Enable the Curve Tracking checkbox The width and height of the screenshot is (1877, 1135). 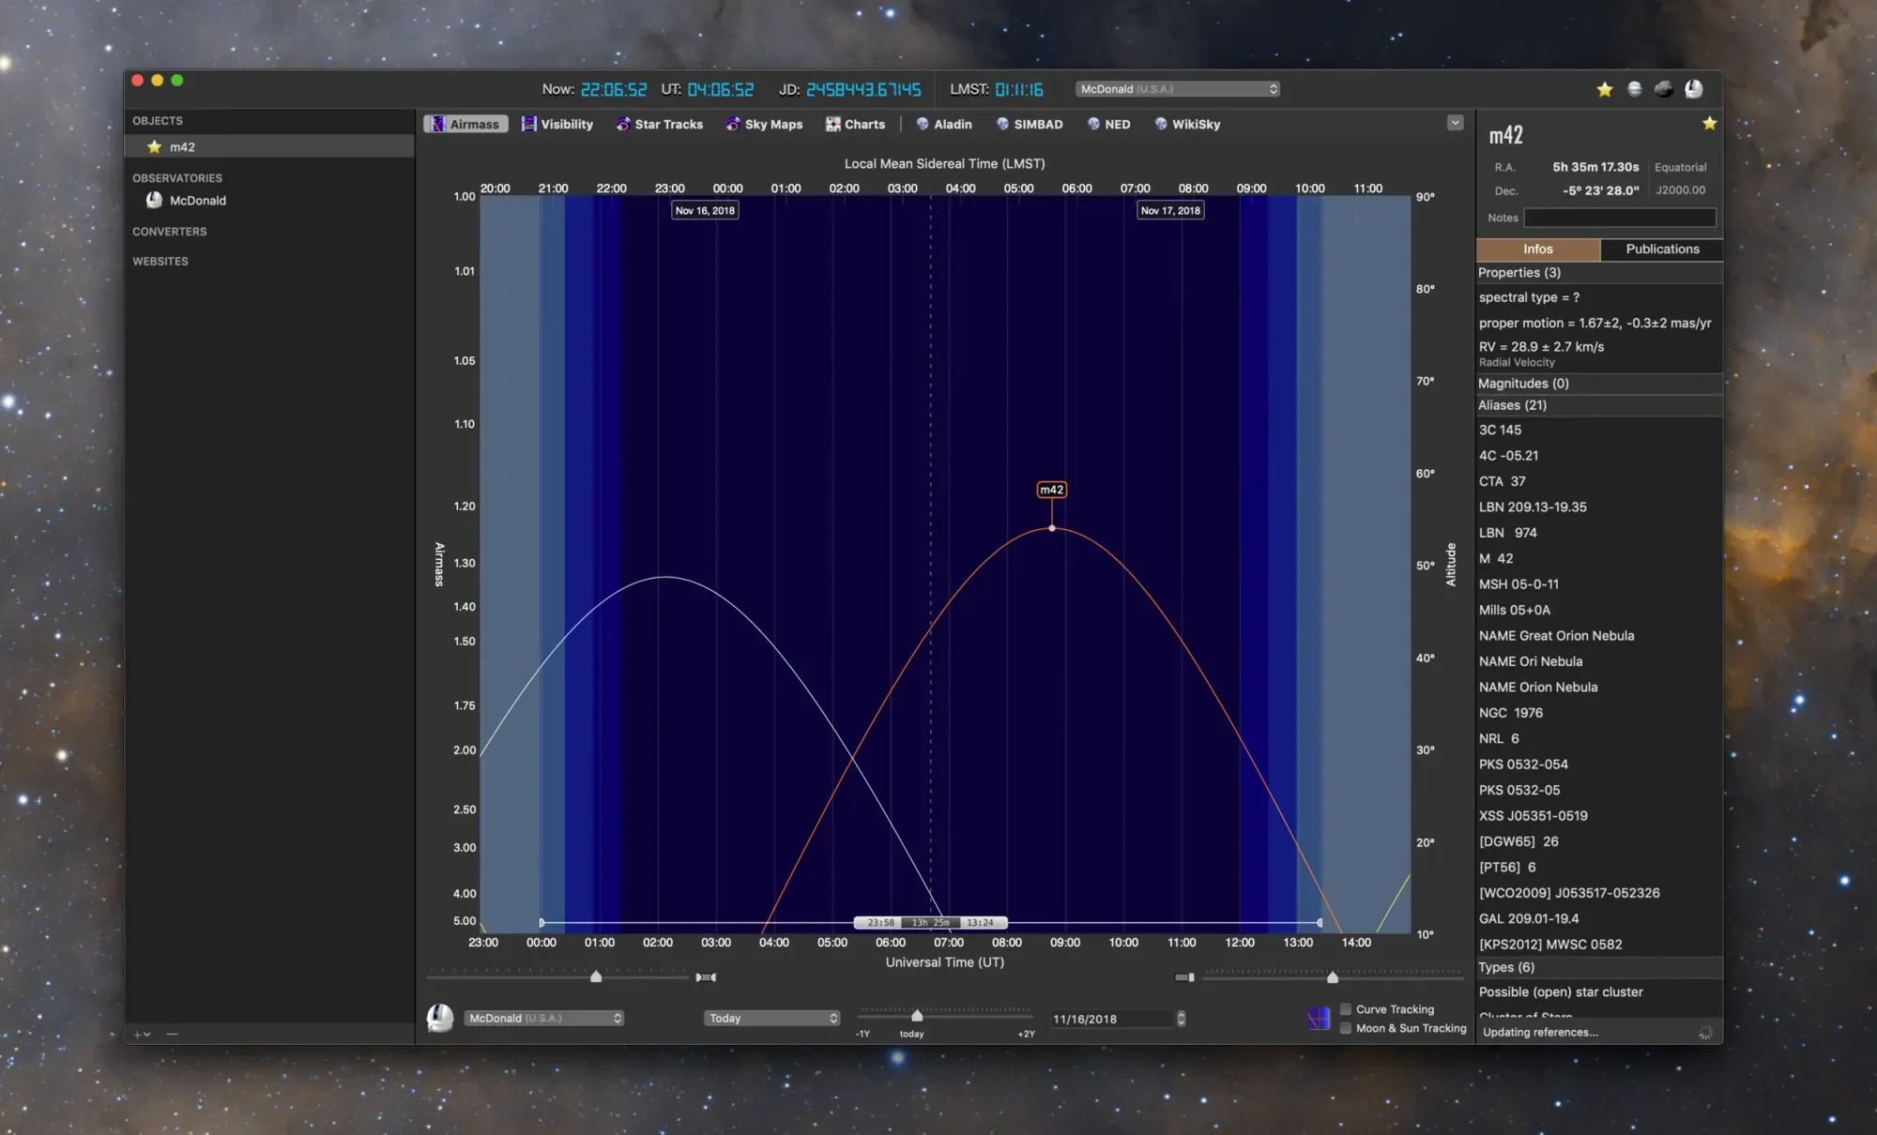pyautogui.click(x=1346, y=1009)
